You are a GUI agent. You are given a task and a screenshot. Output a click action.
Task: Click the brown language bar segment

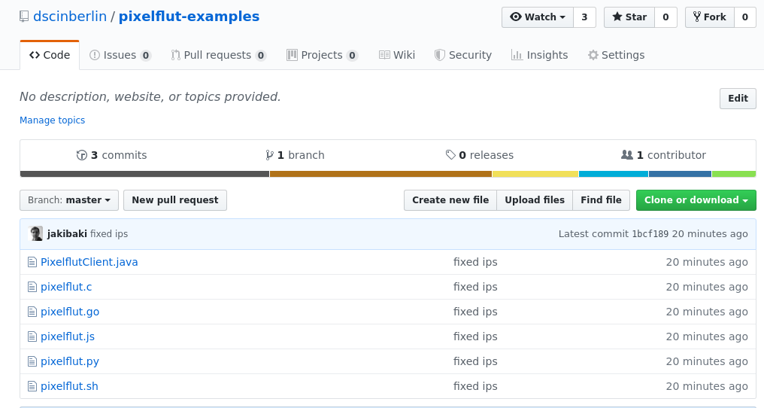381,174
